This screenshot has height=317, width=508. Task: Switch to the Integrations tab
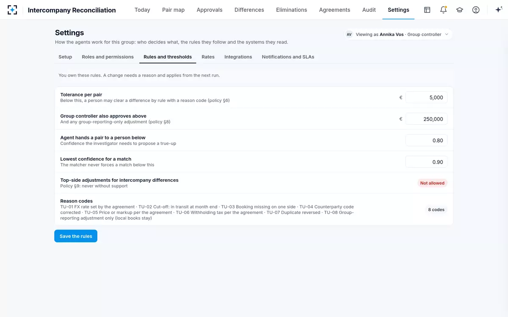[x=238, y=57]
